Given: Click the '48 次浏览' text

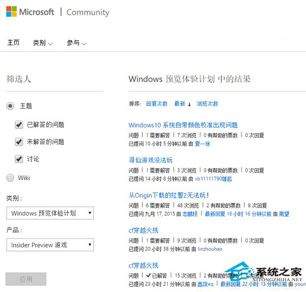Looking at the screenshot, I should click(188, 205).
